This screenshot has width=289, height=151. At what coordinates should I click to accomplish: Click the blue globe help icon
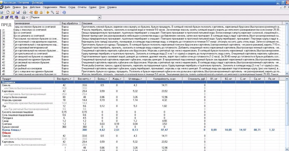point(64,12)
